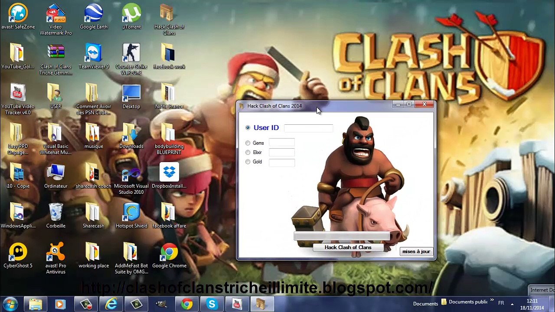Choose the Elixir radio button
Image resolution: width=555 pixels, height=312 pixels.
pos(248,153)
